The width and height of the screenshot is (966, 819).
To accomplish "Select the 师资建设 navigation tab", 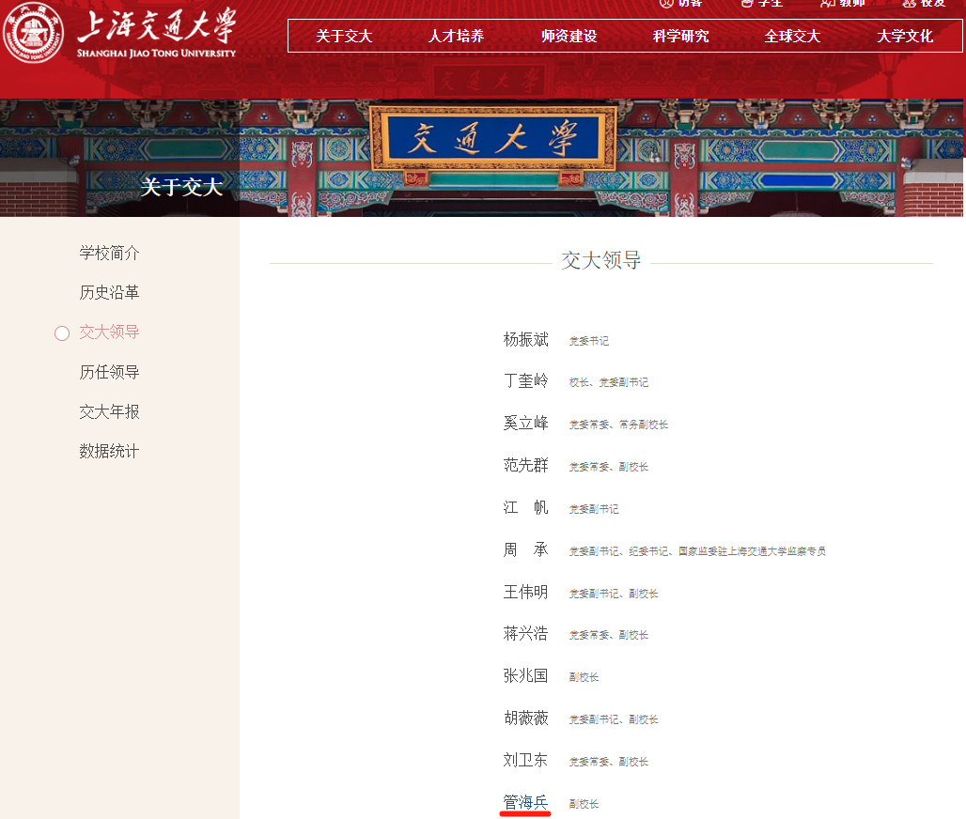I will pyautogui.click(x=569, y=36).
